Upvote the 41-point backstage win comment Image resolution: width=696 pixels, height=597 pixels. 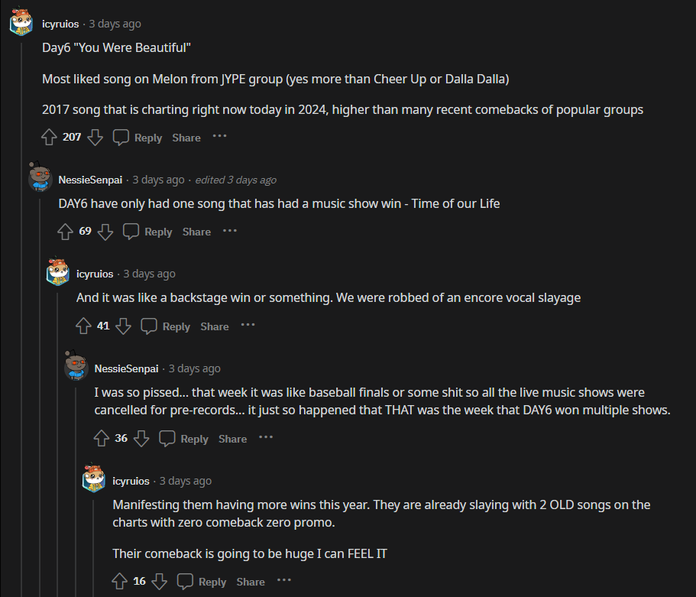84,326
